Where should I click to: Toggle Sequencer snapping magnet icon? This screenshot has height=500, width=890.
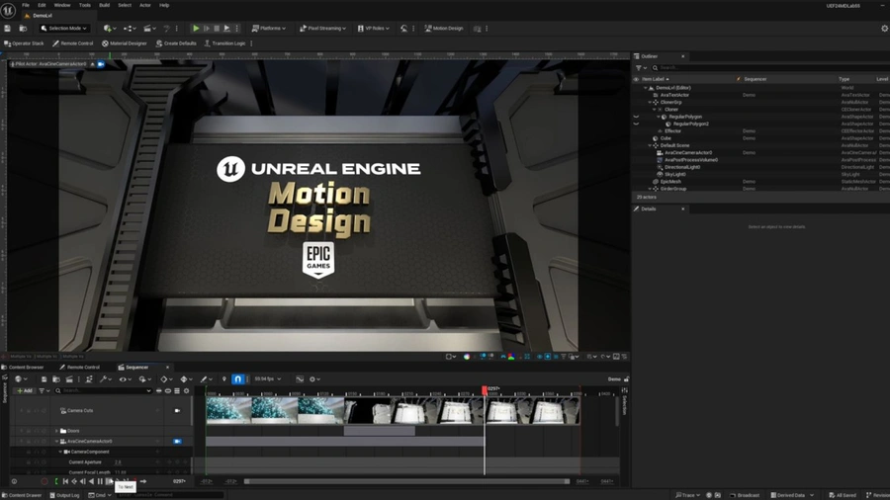[x=237, y=379]
